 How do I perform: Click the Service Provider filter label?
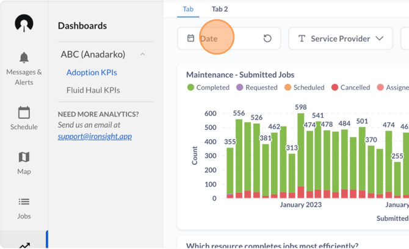tap(341, 38)
